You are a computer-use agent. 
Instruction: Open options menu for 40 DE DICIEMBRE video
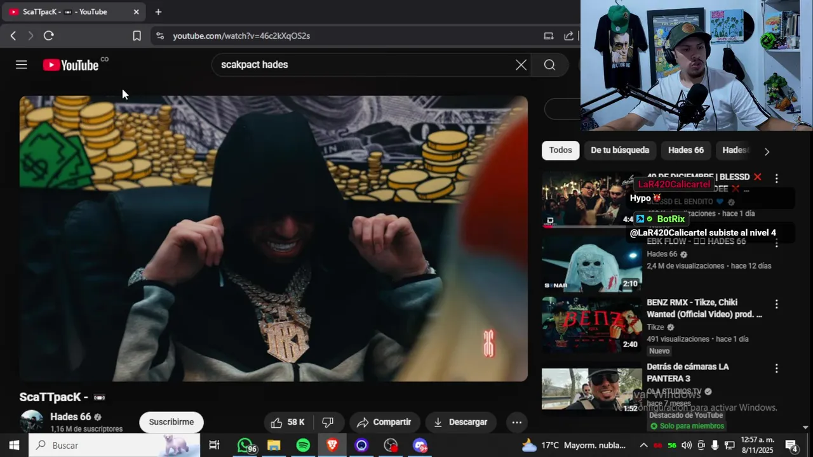(776, 178)
